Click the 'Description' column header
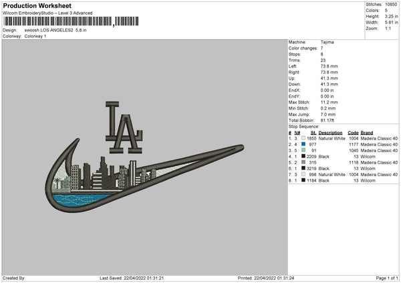 pyautogui.click(x=330, y=133)
